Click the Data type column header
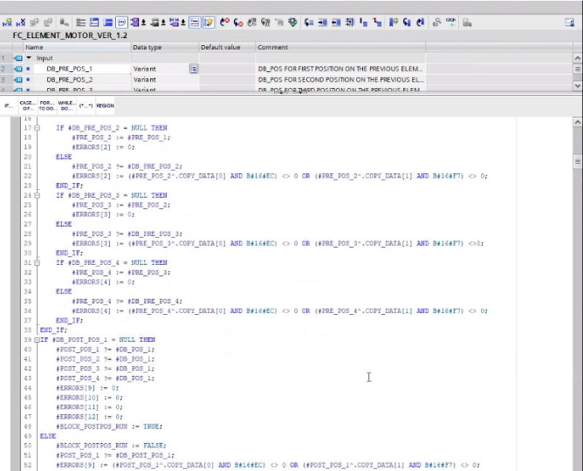 click(165, 47)
